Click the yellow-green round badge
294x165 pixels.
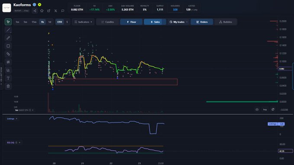pos(39,5)
